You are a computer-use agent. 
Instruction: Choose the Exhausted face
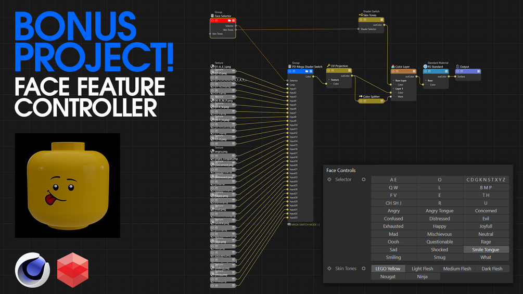point(393,226)
